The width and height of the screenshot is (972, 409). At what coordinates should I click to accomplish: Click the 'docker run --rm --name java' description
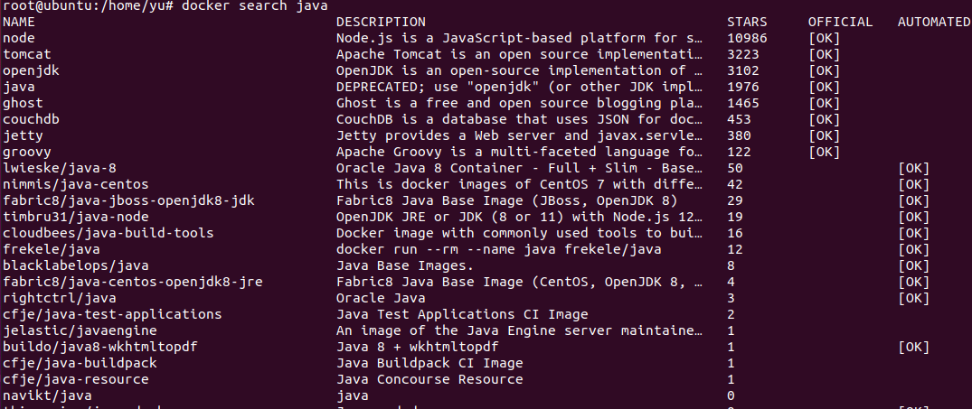click(x=498, y=249)
